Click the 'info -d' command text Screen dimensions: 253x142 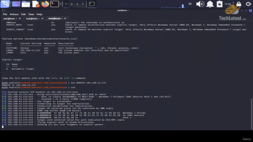[x=69, y=78]
